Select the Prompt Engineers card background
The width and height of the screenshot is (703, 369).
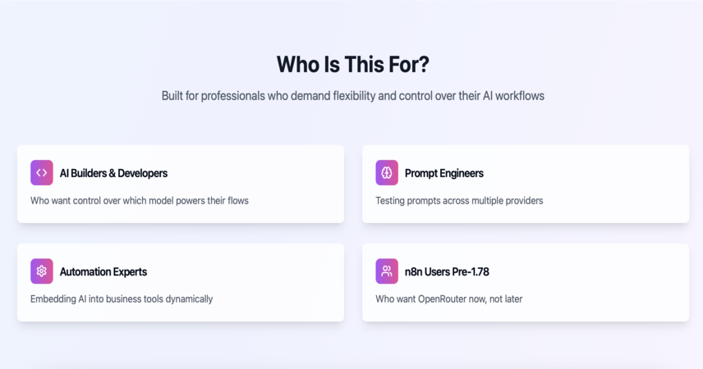click(x=526, y=184)
